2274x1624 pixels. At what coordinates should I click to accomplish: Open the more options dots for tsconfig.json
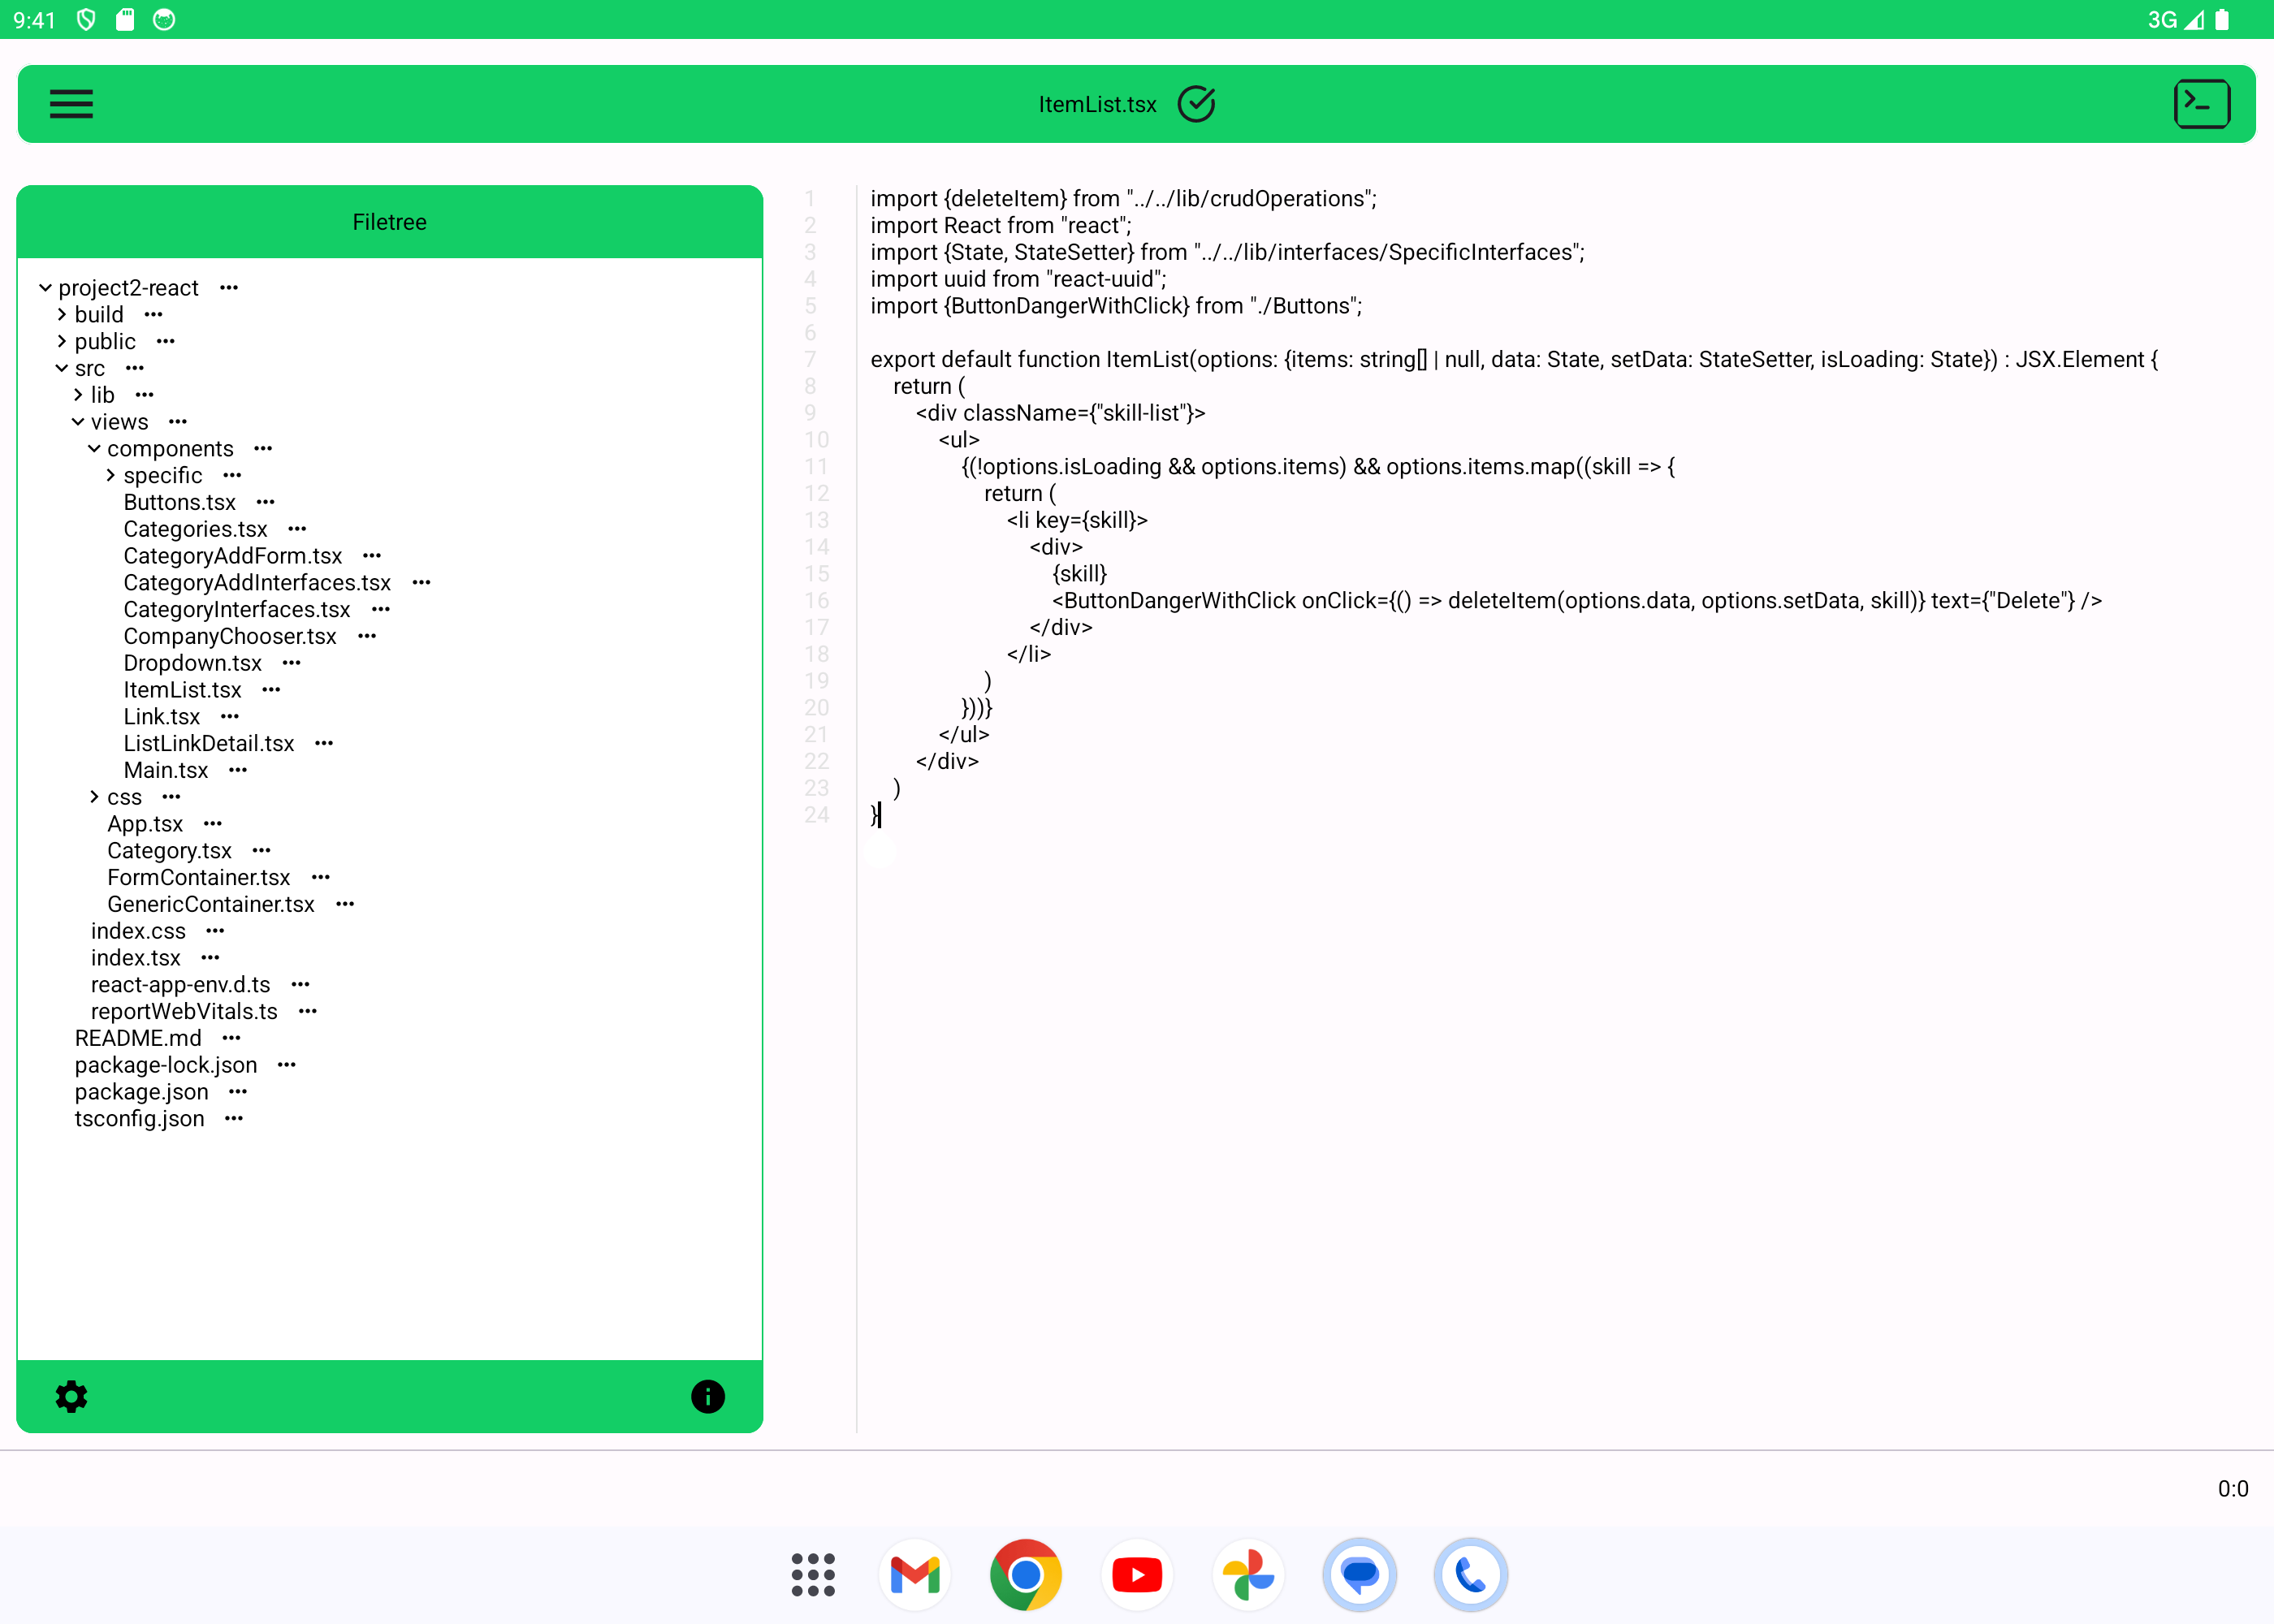234,1119
